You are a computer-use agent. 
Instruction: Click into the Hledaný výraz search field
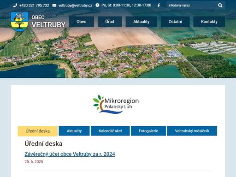pos(192,6)
